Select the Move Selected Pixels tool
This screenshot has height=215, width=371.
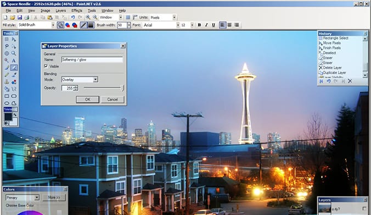pos(14,40)
